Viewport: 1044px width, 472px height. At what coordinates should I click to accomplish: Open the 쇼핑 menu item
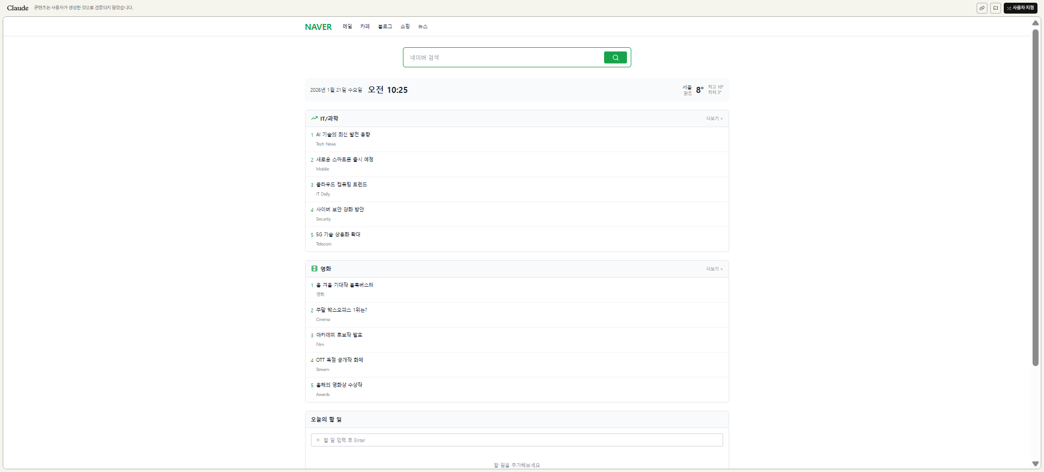click(x=405, y=27)
